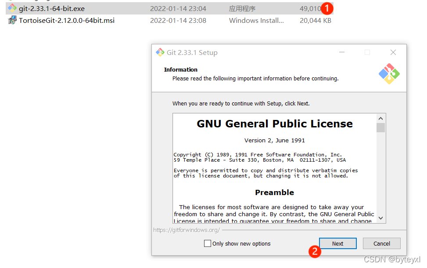This screenshot has width=427, height=268.
Task: Close the Git Setup window
Action: [393, 52]
